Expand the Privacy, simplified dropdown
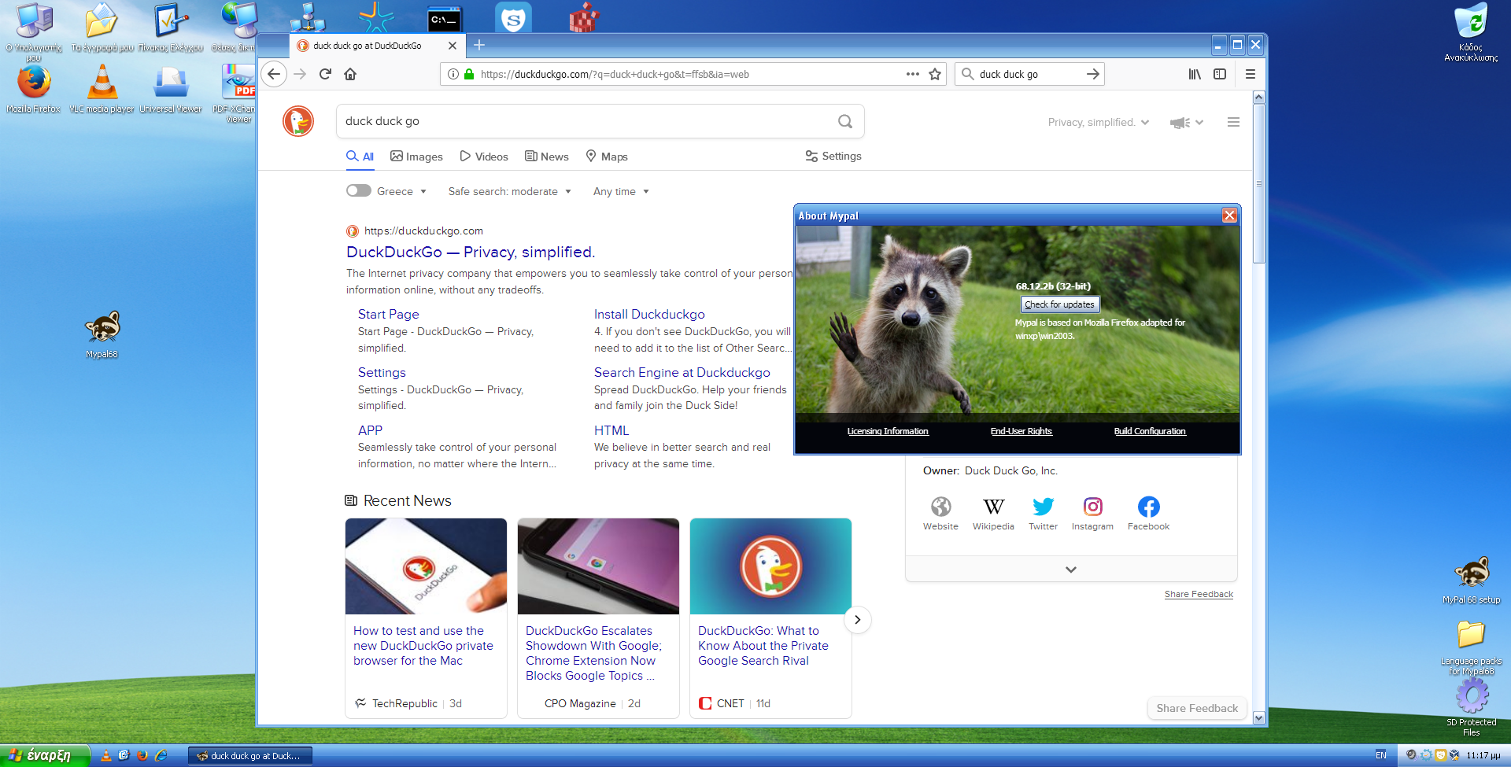This screenshot has width=1511, height=767. point(1098,122)
